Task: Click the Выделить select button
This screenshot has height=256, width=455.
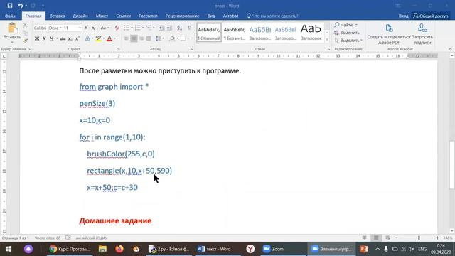Action: (x=348, y=41)
